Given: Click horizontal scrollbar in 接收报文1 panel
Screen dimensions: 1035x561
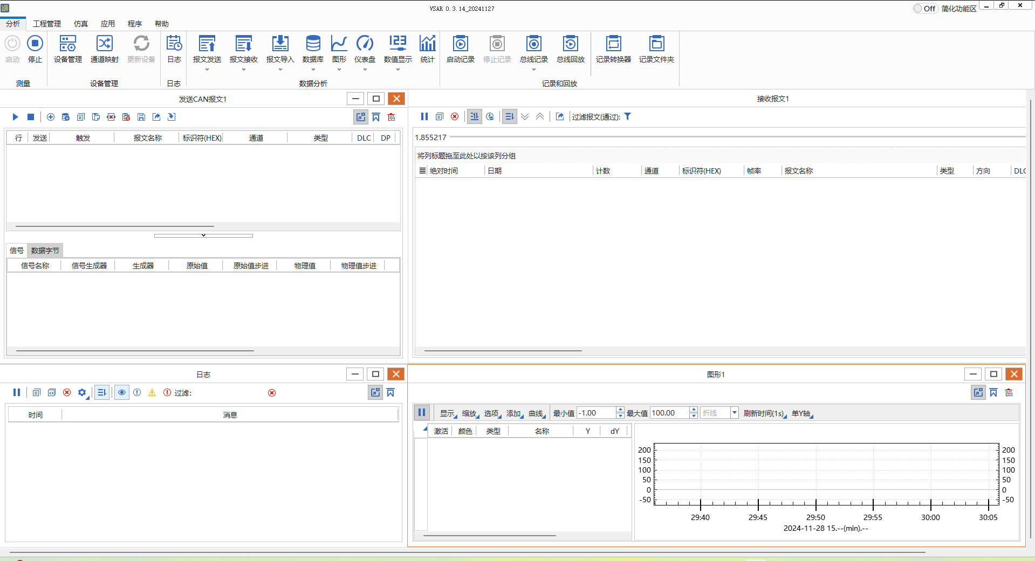Looking at the screenshot, I should tap(503, 351).
